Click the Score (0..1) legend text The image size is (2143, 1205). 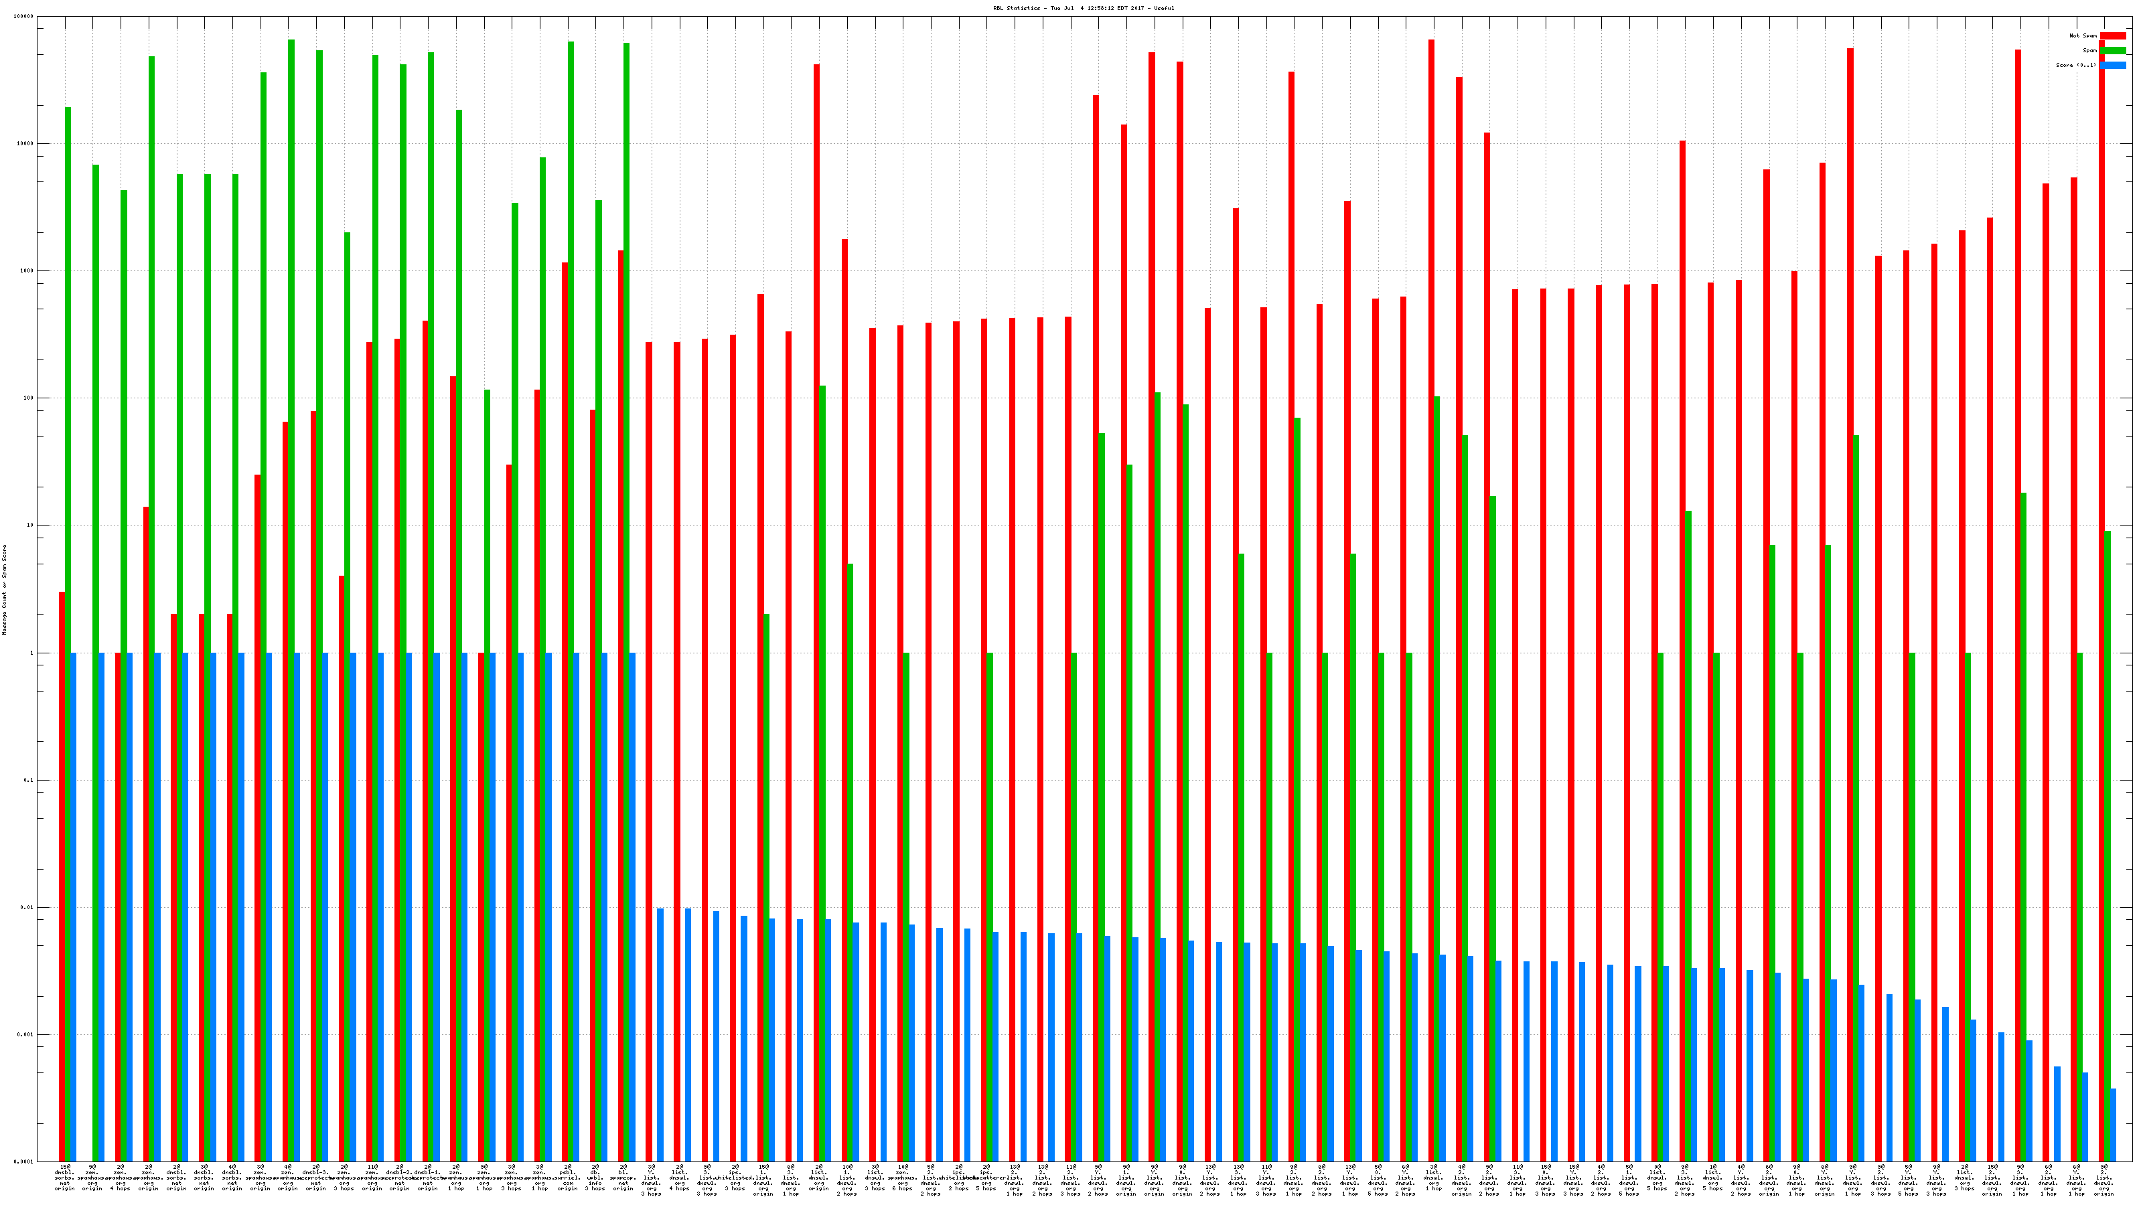2075,65
